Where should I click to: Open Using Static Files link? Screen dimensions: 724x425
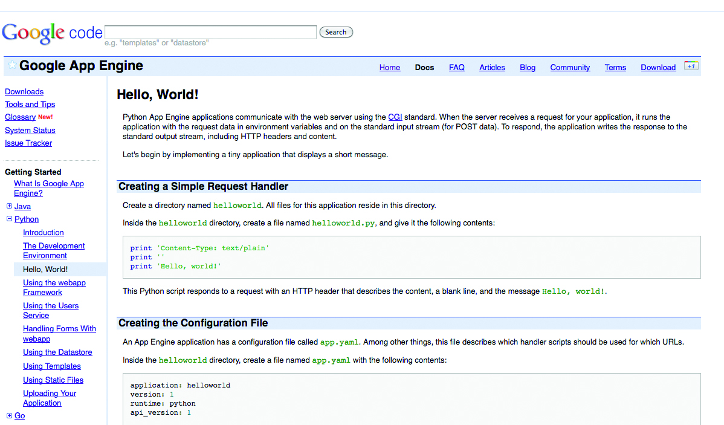(x=53, y=380)
